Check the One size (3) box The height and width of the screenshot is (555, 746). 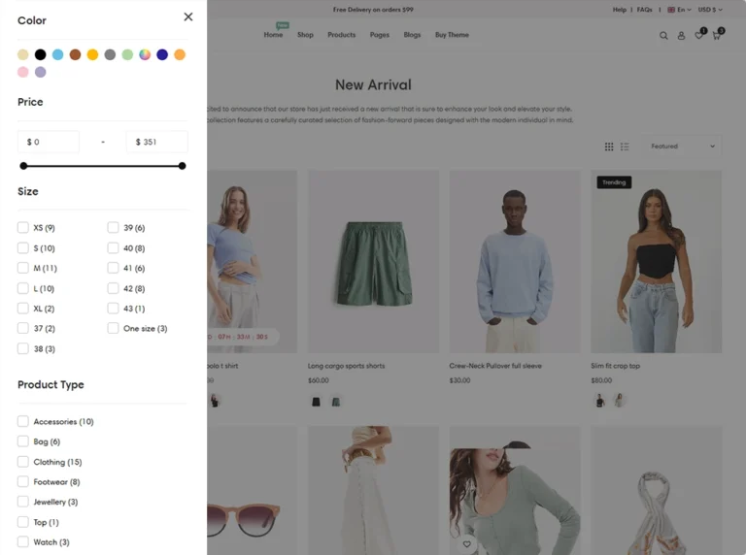[113, 328]
